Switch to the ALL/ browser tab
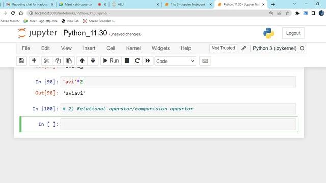 [x=135, y=4]
